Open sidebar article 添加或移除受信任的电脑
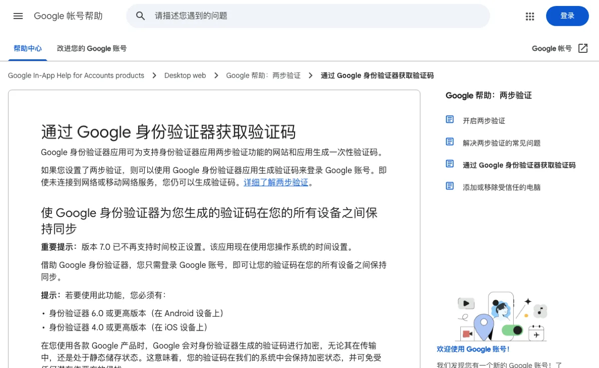 [502, 187]
